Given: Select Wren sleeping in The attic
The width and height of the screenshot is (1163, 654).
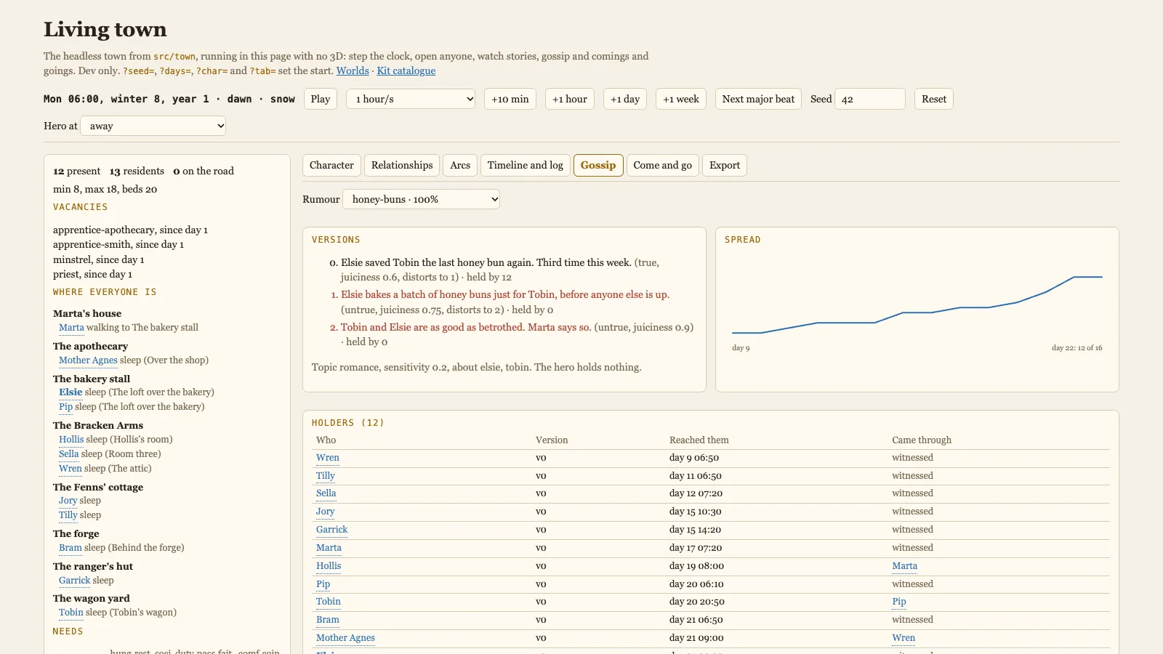Looking at the screenshot, I should tap(71, 469).
